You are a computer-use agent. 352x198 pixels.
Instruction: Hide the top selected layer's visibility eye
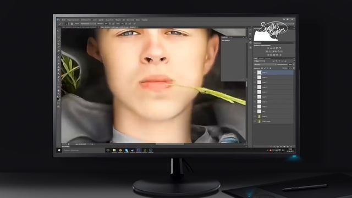click(x=255, y=73)
